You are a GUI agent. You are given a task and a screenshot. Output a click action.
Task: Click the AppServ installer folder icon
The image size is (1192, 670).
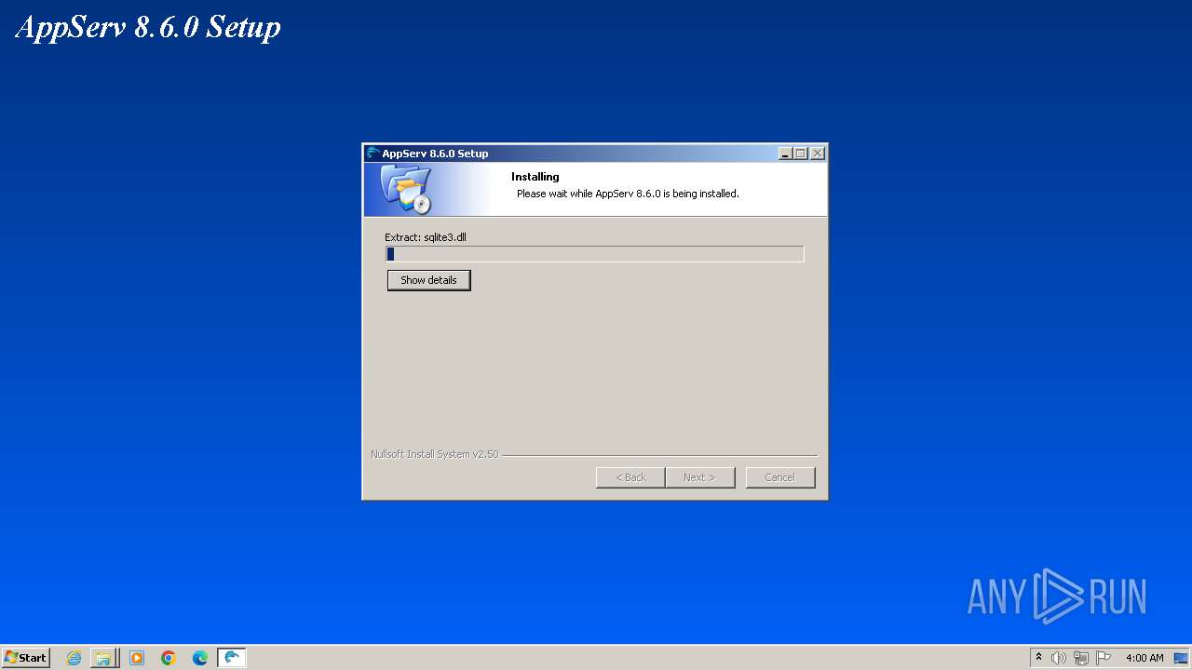coord(407,189)
